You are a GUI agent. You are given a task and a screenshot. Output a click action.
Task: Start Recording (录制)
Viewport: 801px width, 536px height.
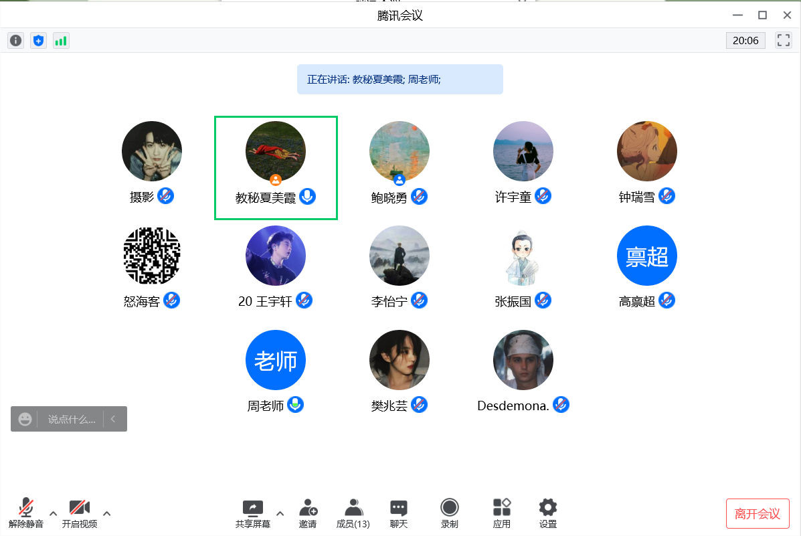pyautogui.click(x=450, y=513)
